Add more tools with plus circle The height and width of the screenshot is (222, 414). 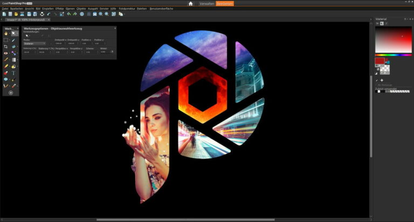(11, 93)
